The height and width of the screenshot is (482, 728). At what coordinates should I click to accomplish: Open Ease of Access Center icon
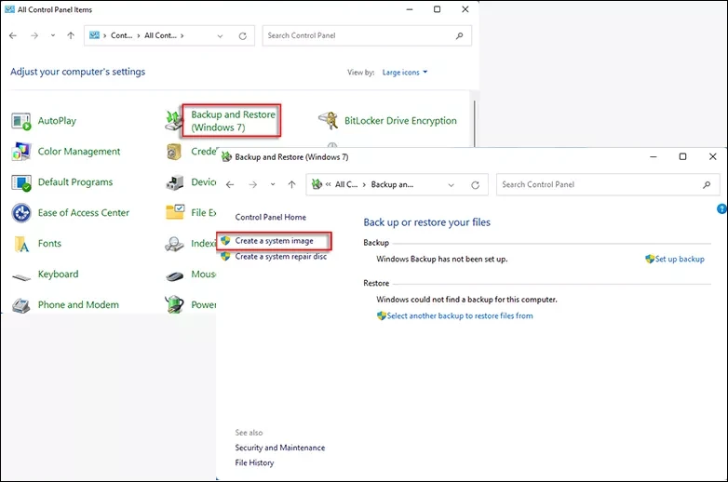click(x=21, y=213)
